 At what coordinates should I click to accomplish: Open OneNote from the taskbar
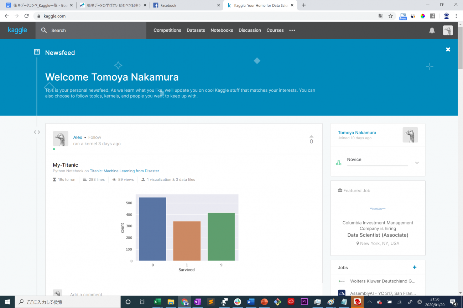[x=197, y=302]
